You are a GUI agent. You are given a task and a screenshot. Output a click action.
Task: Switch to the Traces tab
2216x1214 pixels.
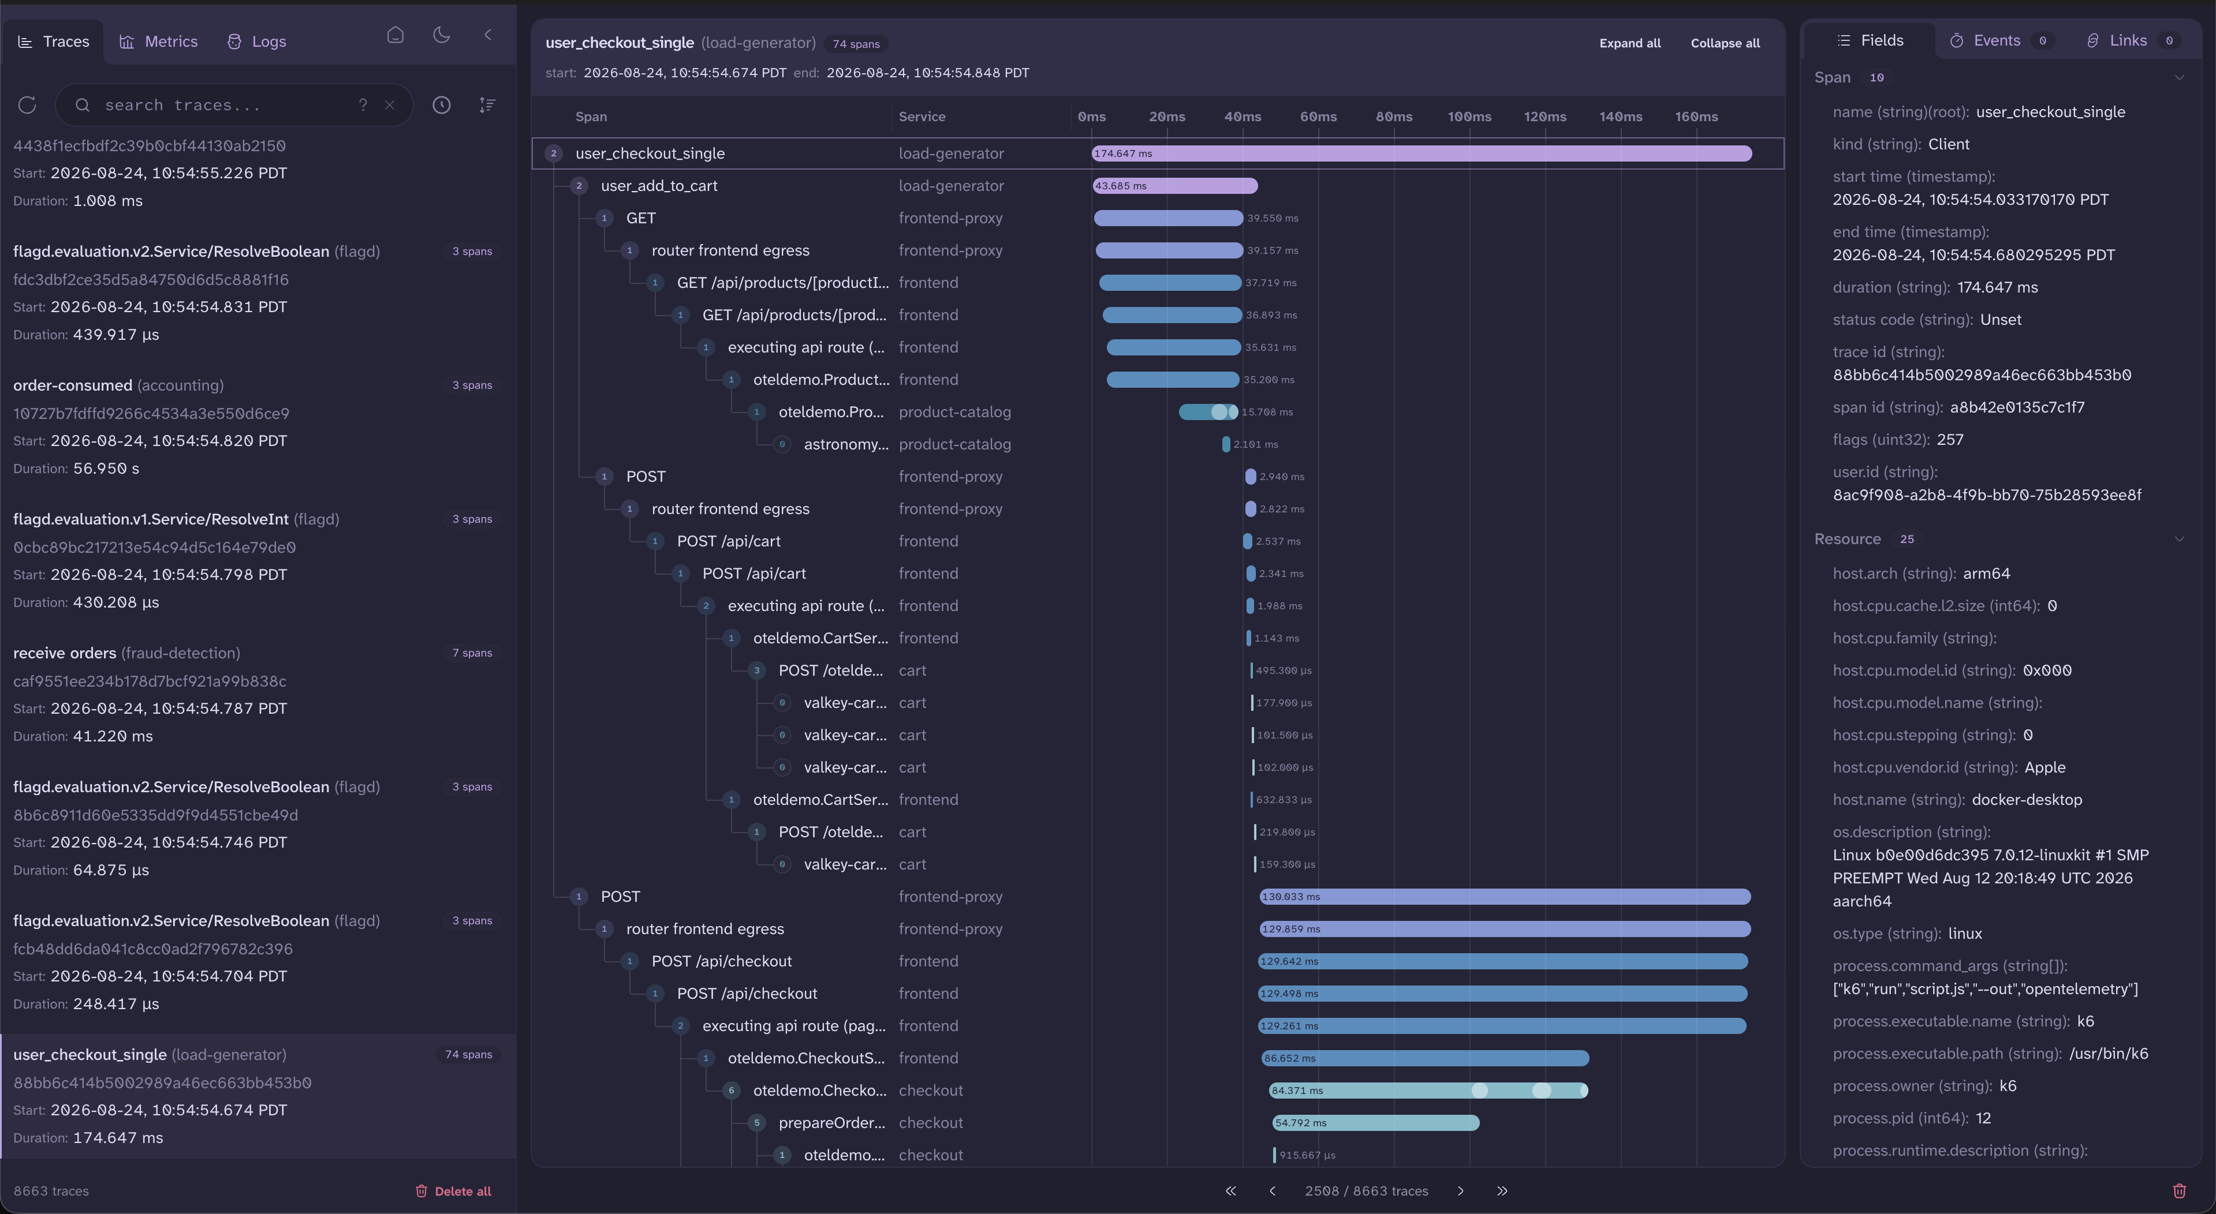point(53,42)
